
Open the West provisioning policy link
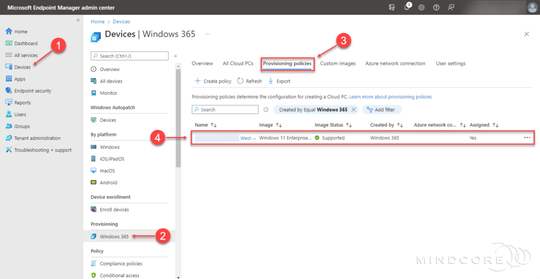click(246, 138)
